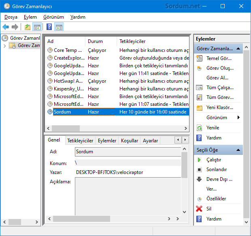Open the Dosya menu
Image resolution: width=251 pixels, height=236 pixels.
click(11, 17)
